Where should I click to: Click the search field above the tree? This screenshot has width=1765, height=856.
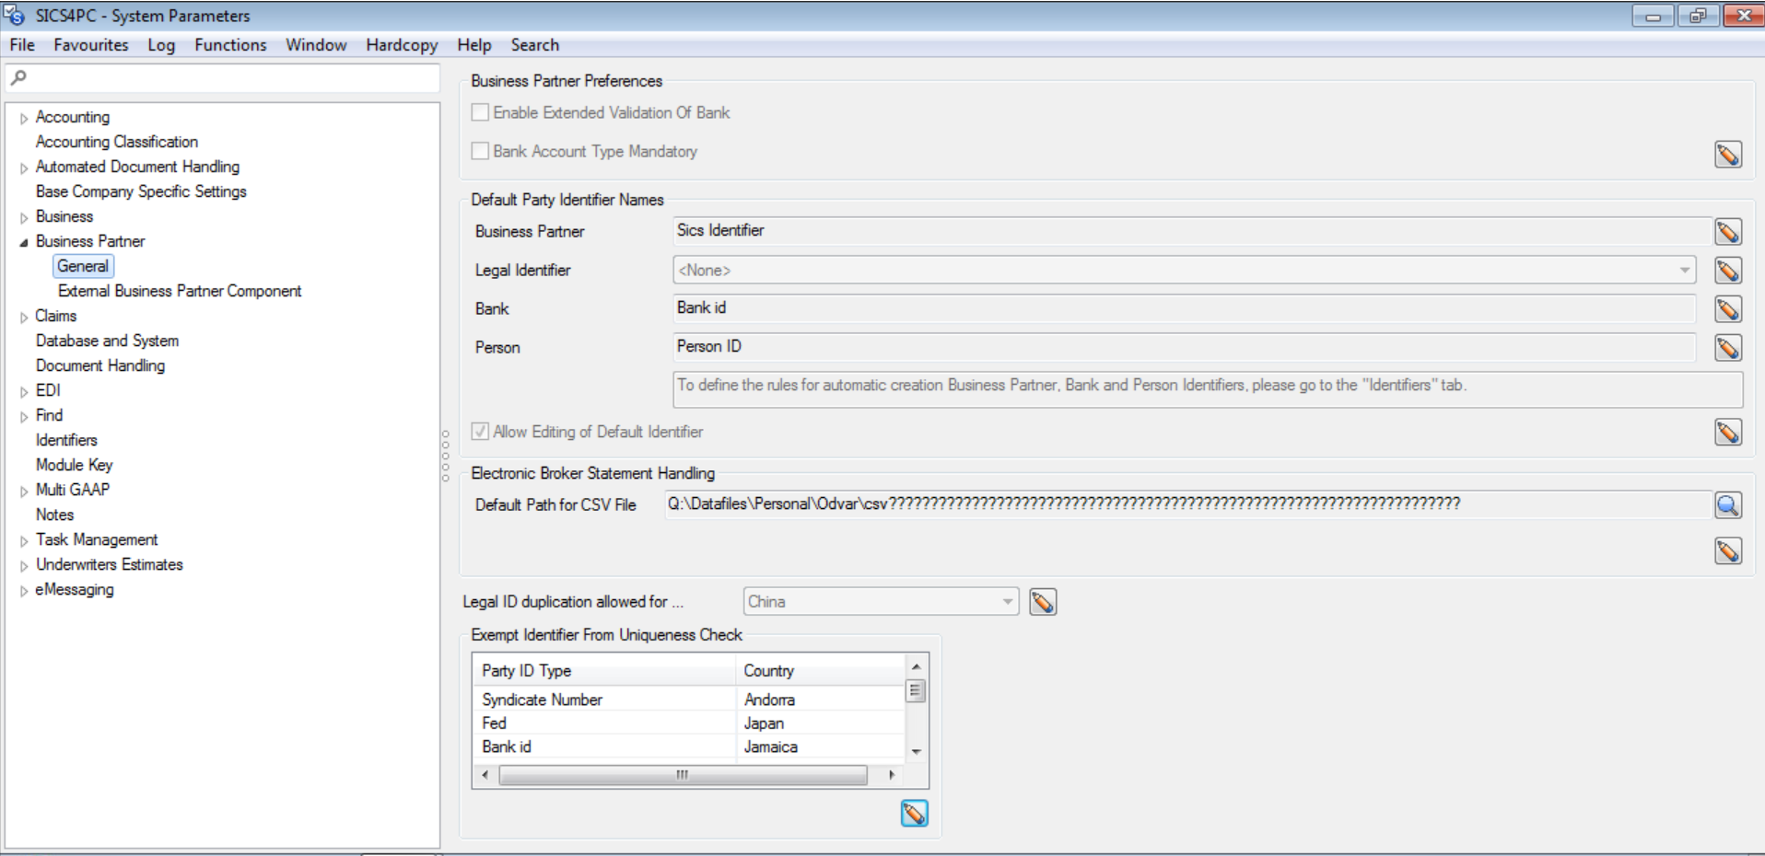point(226,78)
